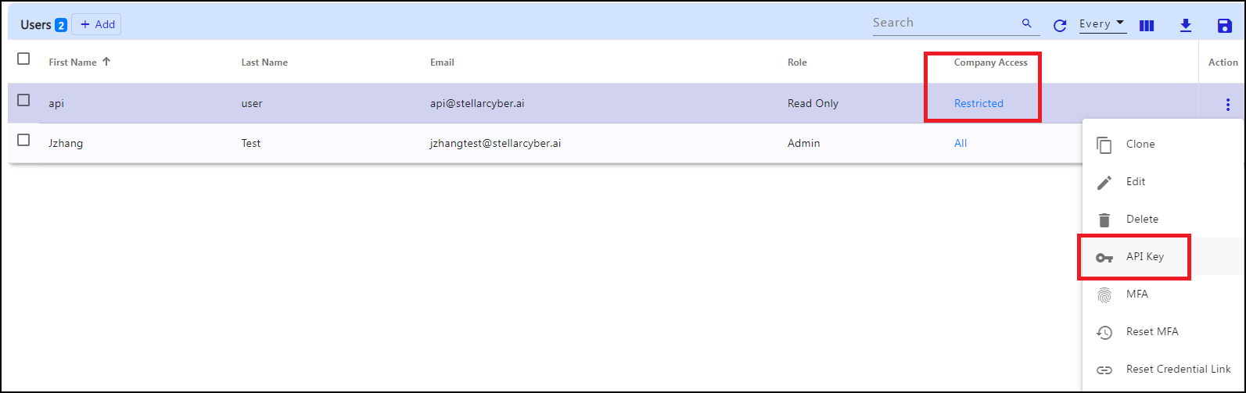Click the search magnifier icon
Image resolution: width=1246 pixels, height=393 pixels.
click(x=1027, y=23)
